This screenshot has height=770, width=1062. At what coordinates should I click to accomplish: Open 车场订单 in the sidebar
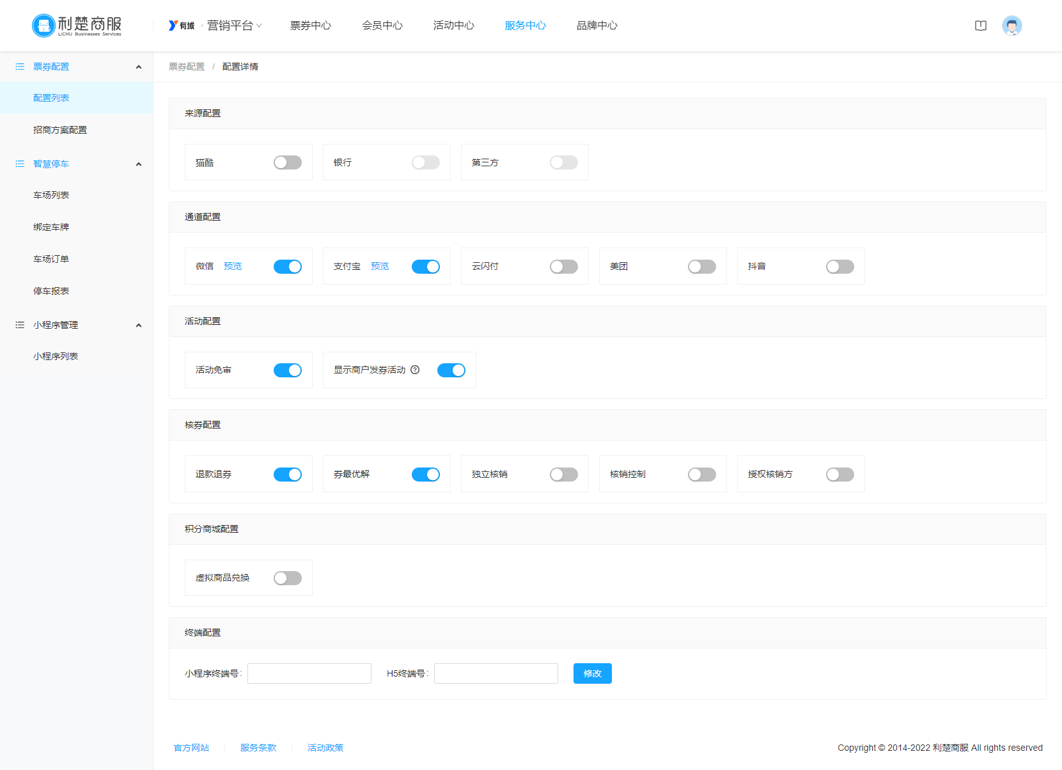(x=77, y=259)
